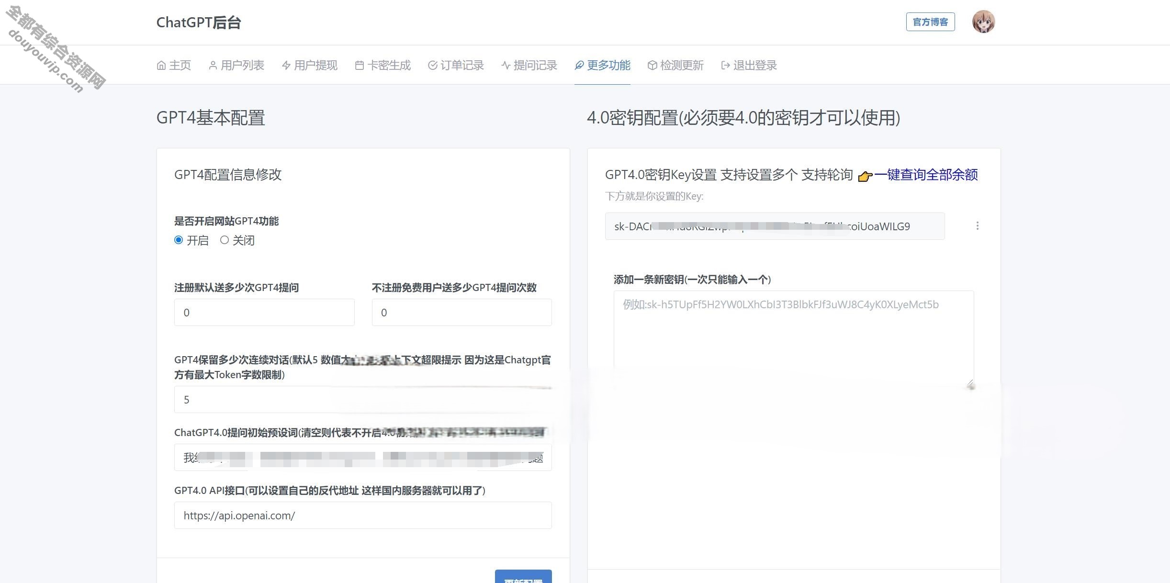Click the ChatGPT后台 site title
The image size is (1170, 583).
click(199, 22)
